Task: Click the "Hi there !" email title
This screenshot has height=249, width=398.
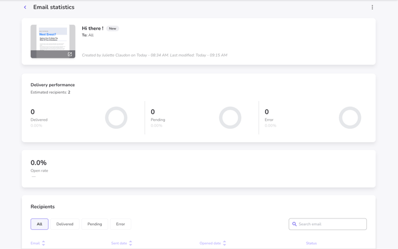Action: click(93, 28)
